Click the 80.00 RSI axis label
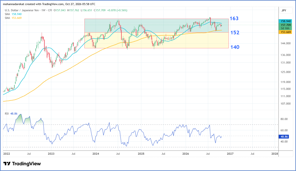 [x=284, y=119]
